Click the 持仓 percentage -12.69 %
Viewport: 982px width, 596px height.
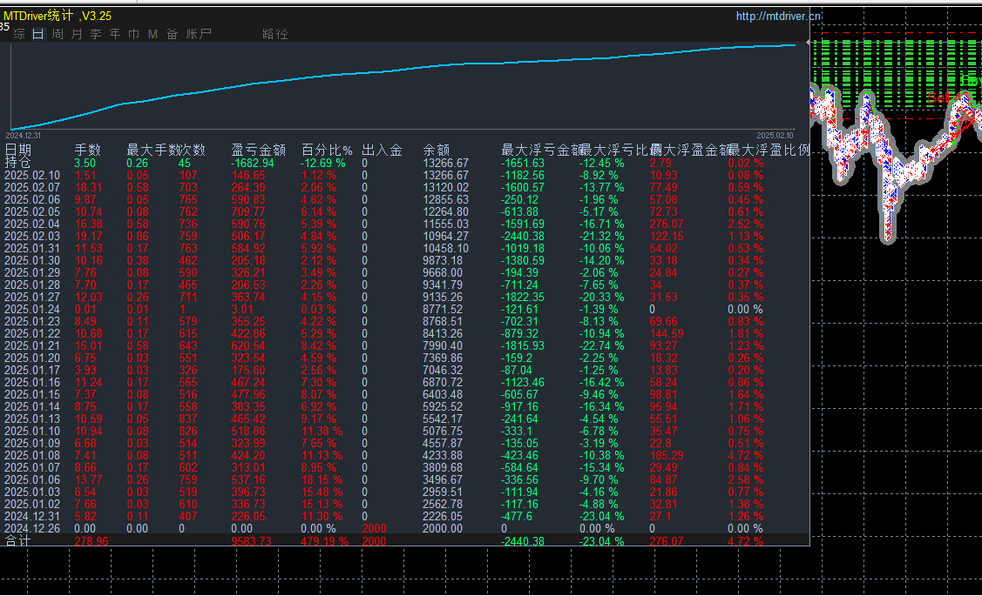point(323,164)
